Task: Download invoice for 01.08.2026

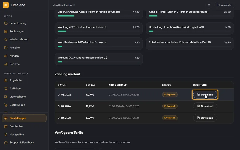Action: coord(205,95)
